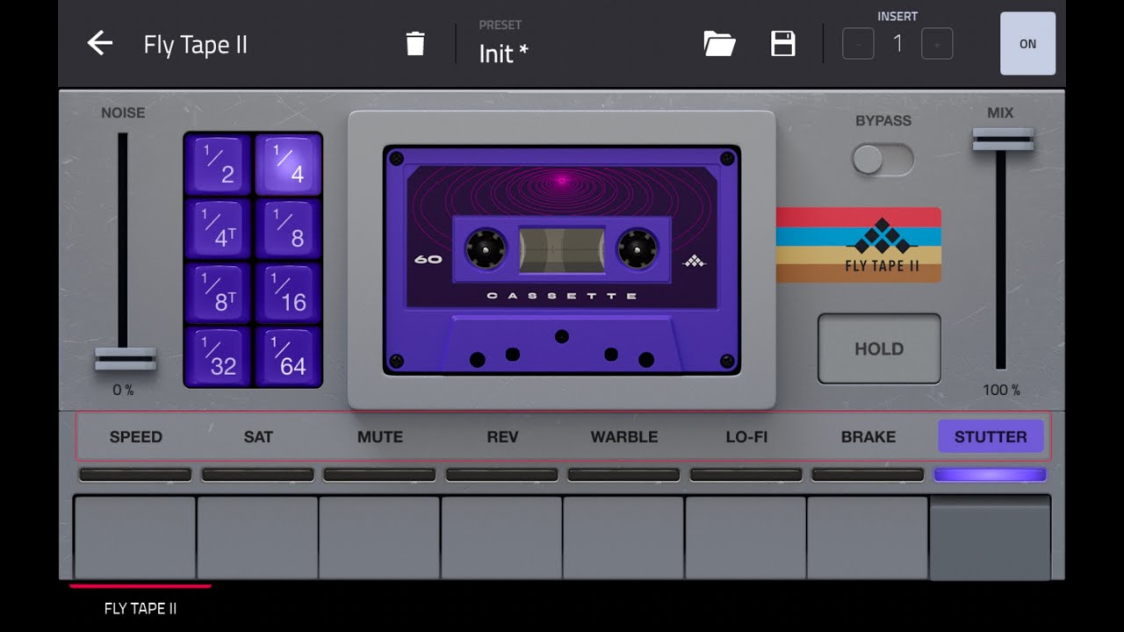Save the preset with the floppy disk icon
The height and width of the screenshot is (632, 1124).
coord(782,44)
